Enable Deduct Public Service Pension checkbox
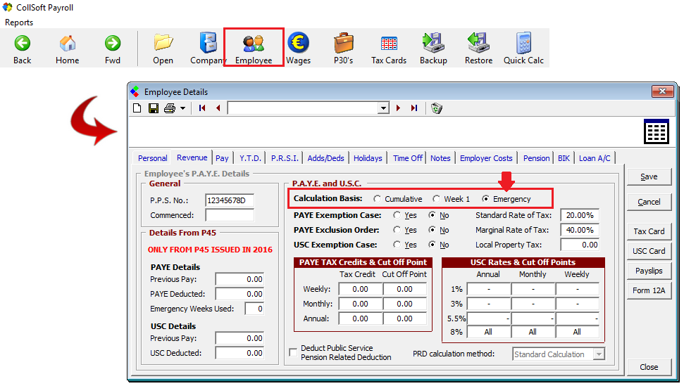Viewport: 684px width, 386px height. tap(293, 353)
